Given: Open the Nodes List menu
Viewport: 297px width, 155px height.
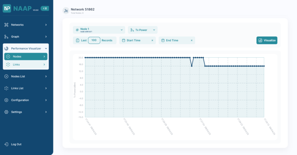Looking at the screenshot, I should click(26, 76).
